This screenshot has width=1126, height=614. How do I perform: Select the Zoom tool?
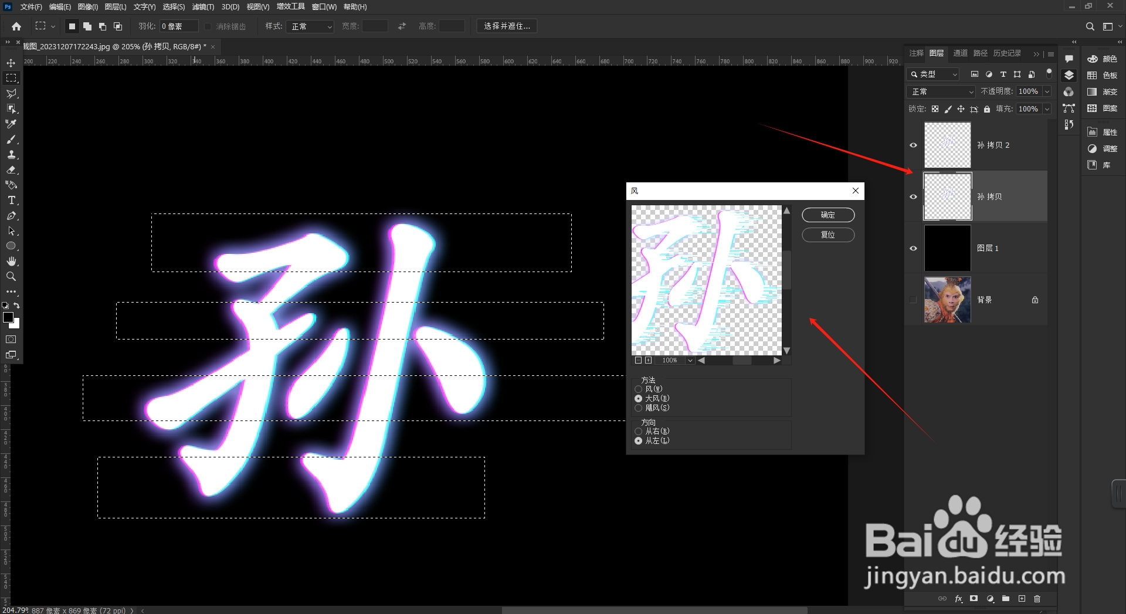click(11, 276)
